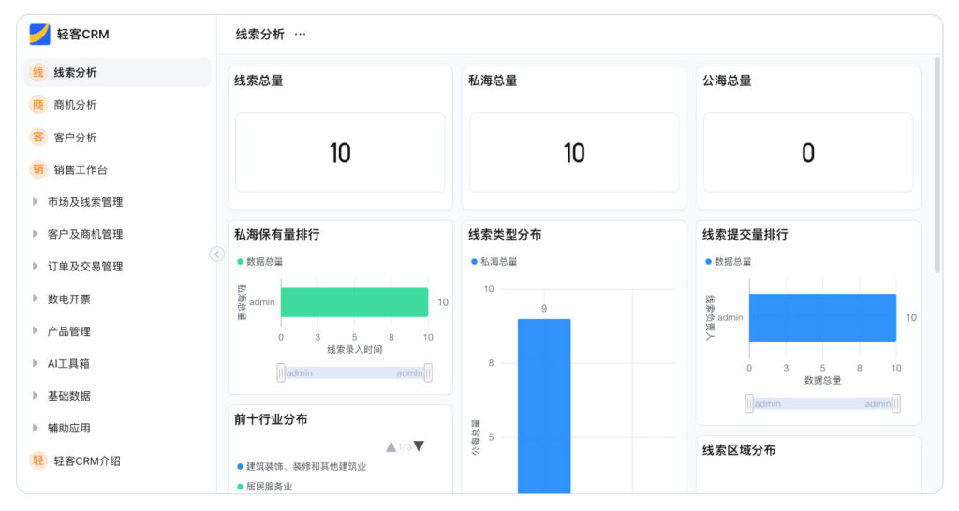Collapse the sidebar with the arrow handle
This screenshot has height=511, width=959.
point(217,254)
